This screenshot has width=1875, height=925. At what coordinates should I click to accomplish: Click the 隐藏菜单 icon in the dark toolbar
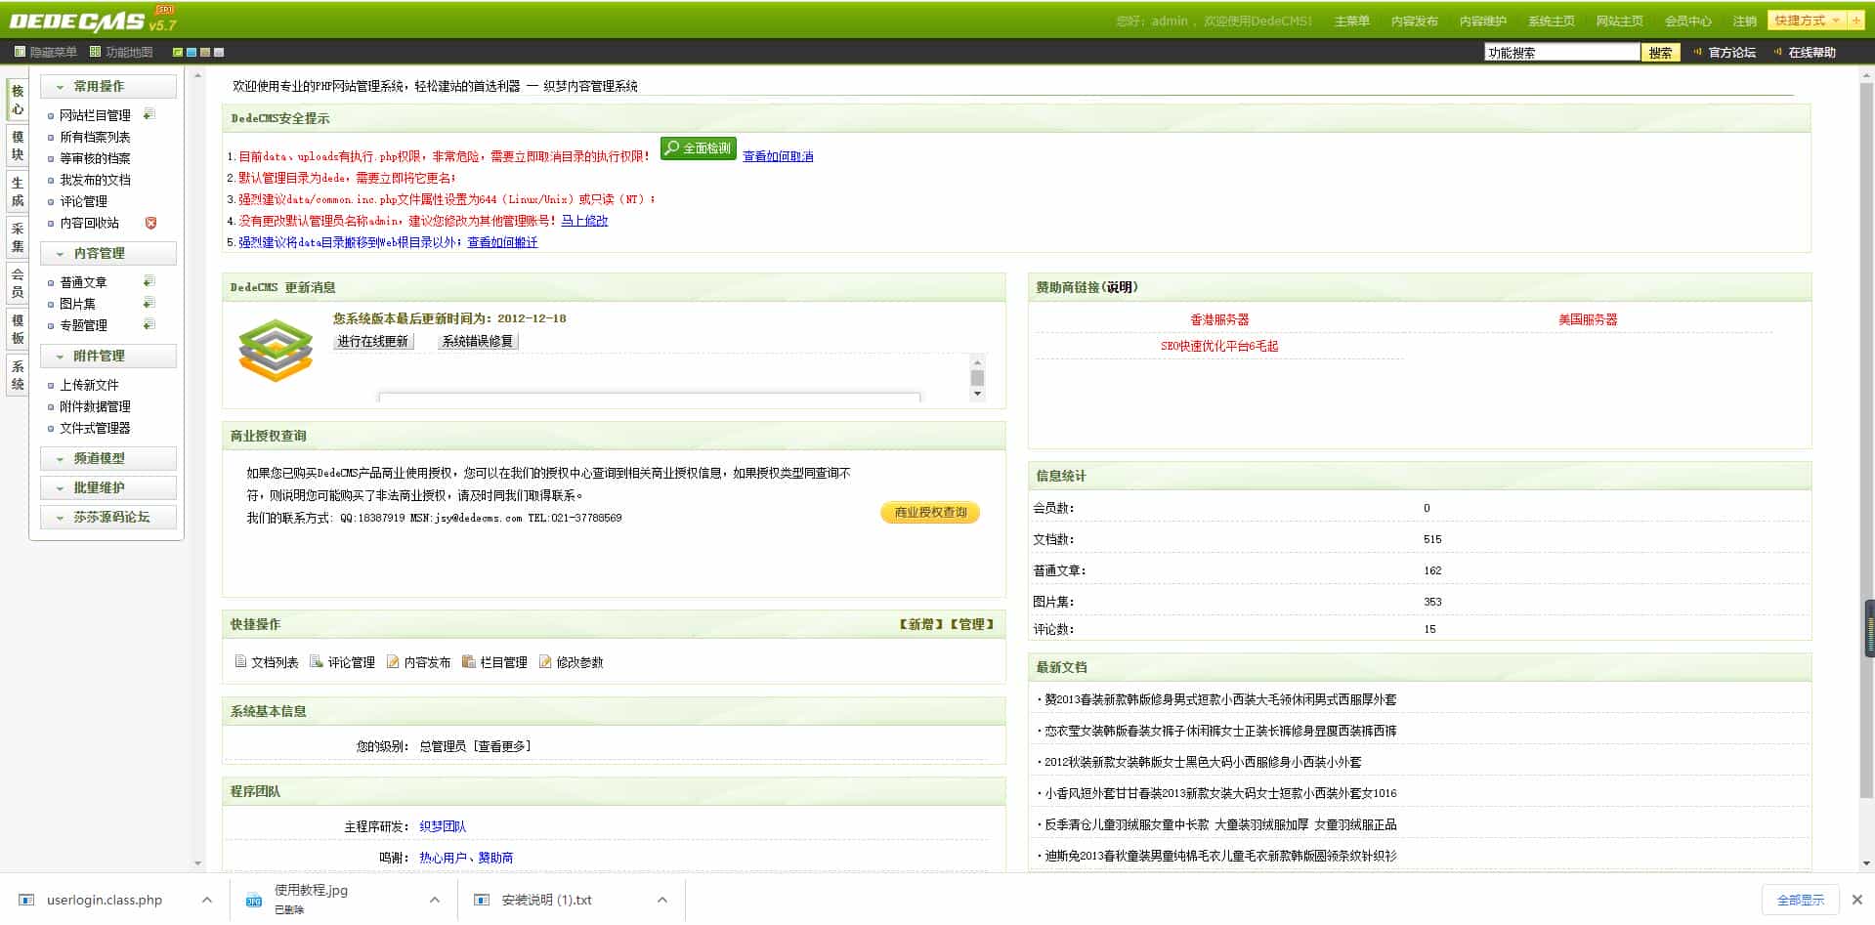tap(20, 52)
